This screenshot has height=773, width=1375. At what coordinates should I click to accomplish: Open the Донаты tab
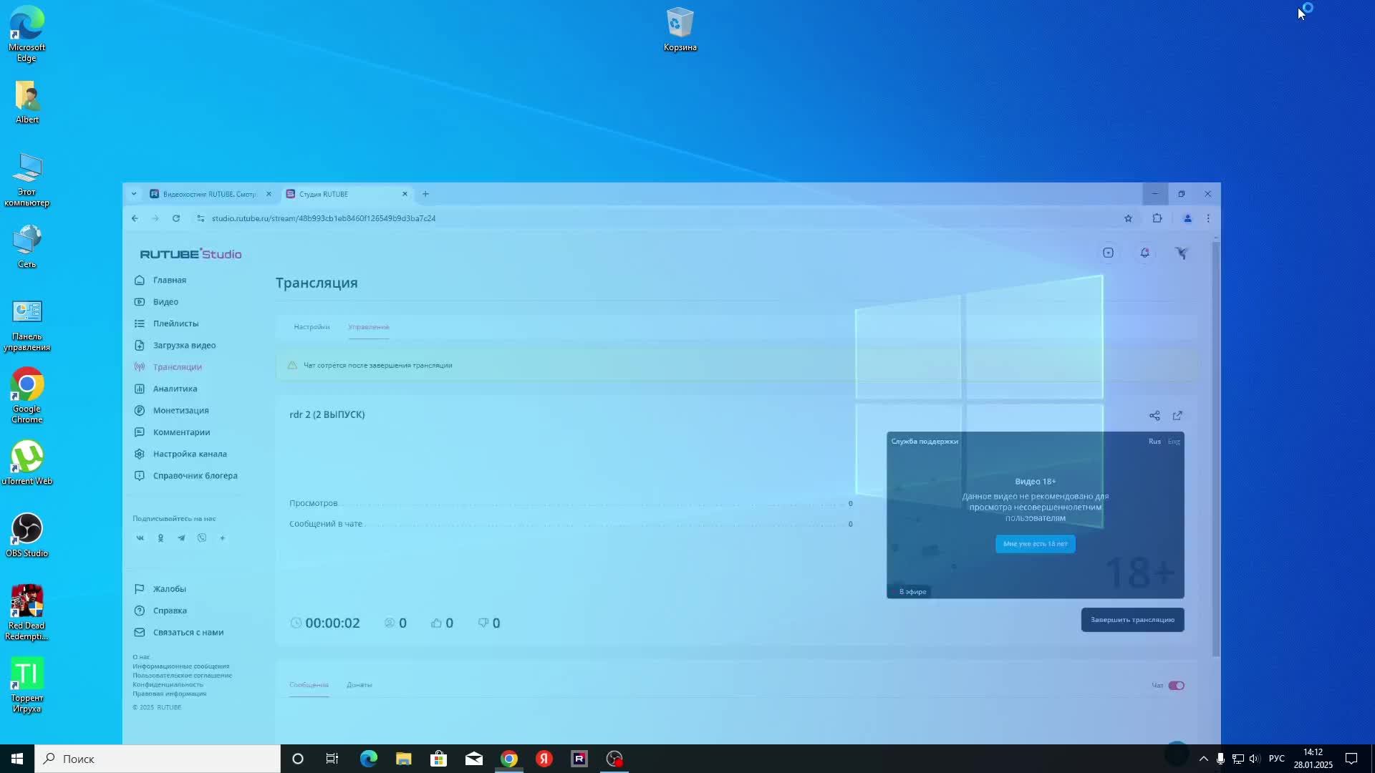[x=359, y=685]
